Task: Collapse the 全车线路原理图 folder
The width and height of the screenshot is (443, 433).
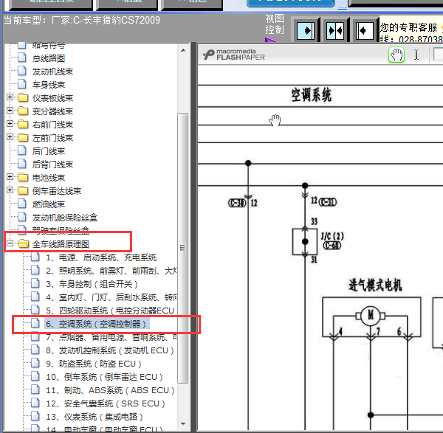Action: point(10,243)
